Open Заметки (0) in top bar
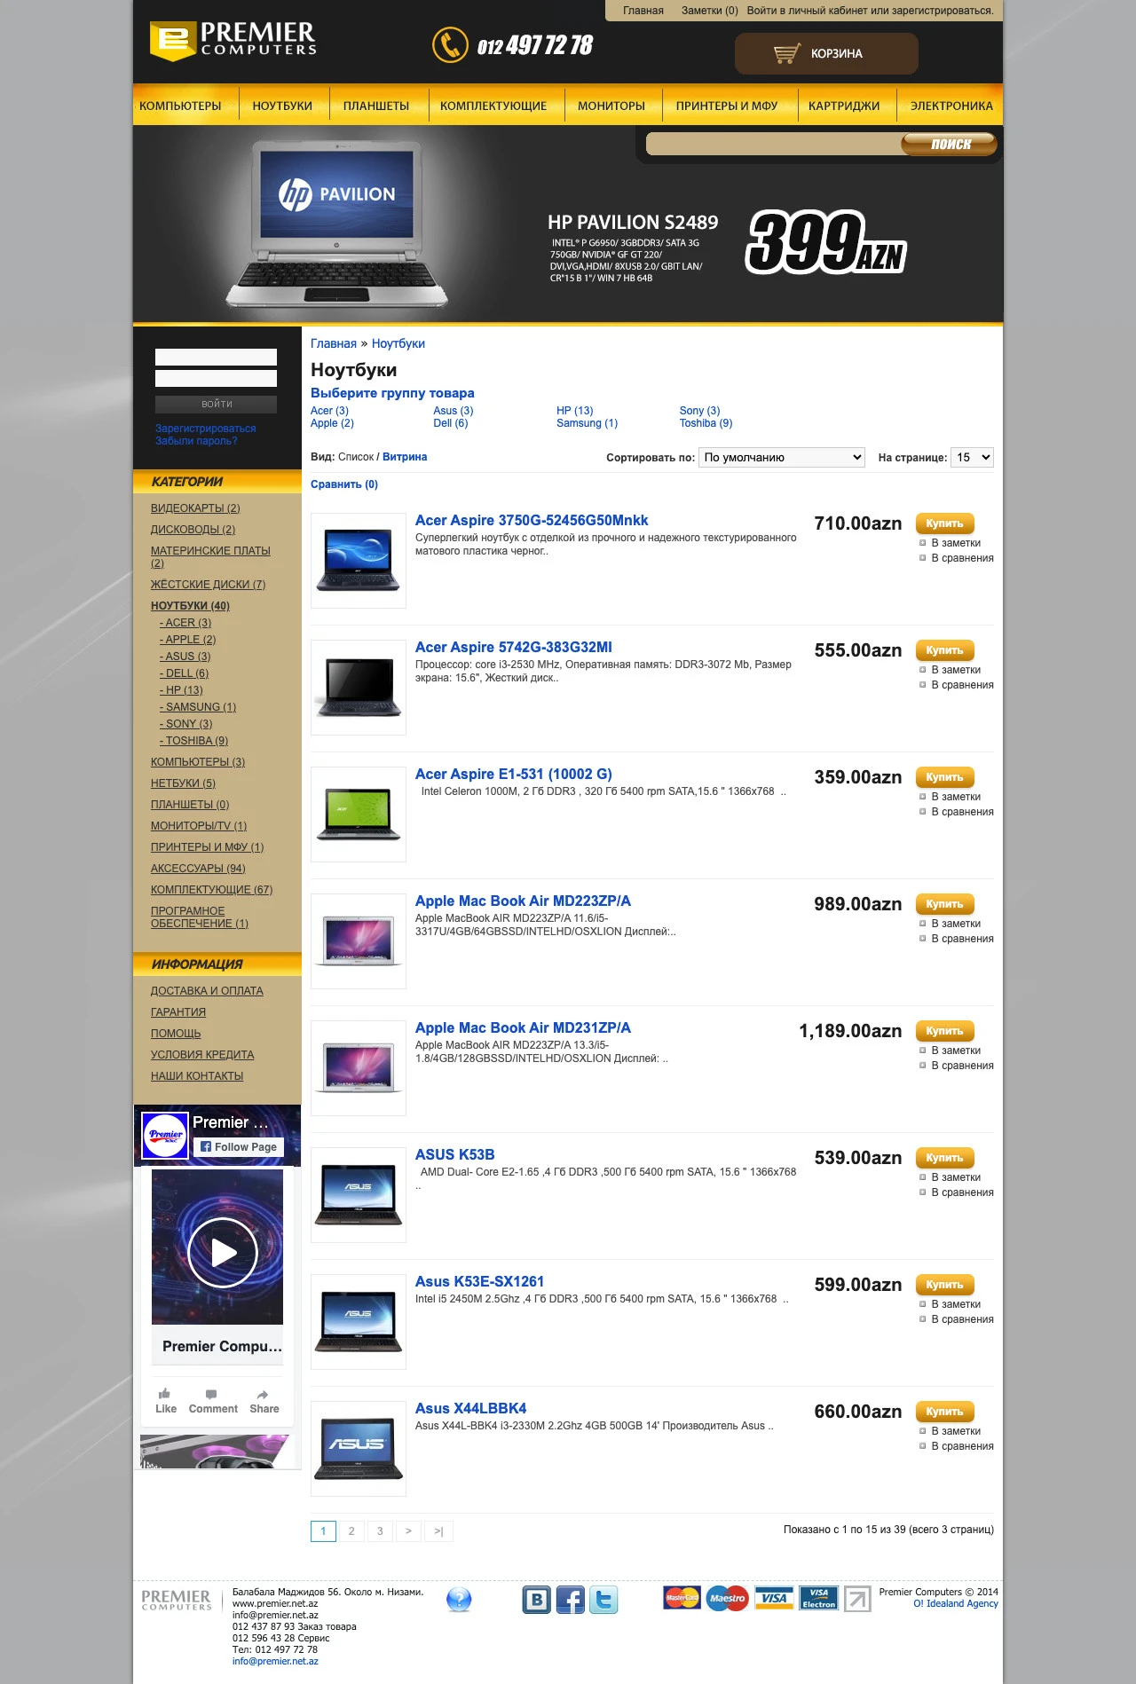Viewport: 1136px width, 1684px height. pos(709,11)
